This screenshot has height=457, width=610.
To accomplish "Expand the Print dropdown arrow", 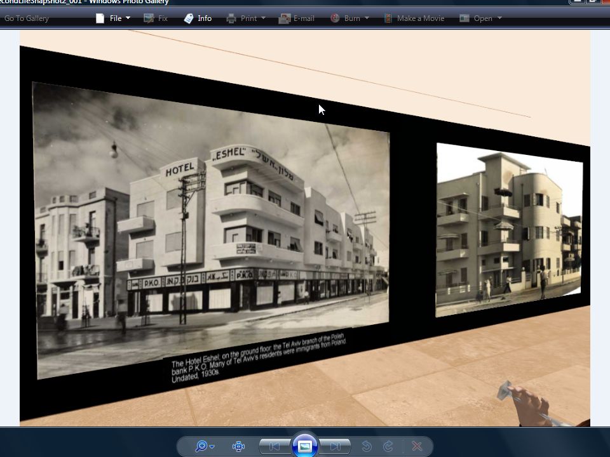I will (263, 18).
